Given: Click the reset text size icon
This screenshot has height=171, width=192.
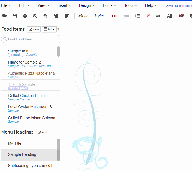Looking at the screenshot, I should 181,16.
